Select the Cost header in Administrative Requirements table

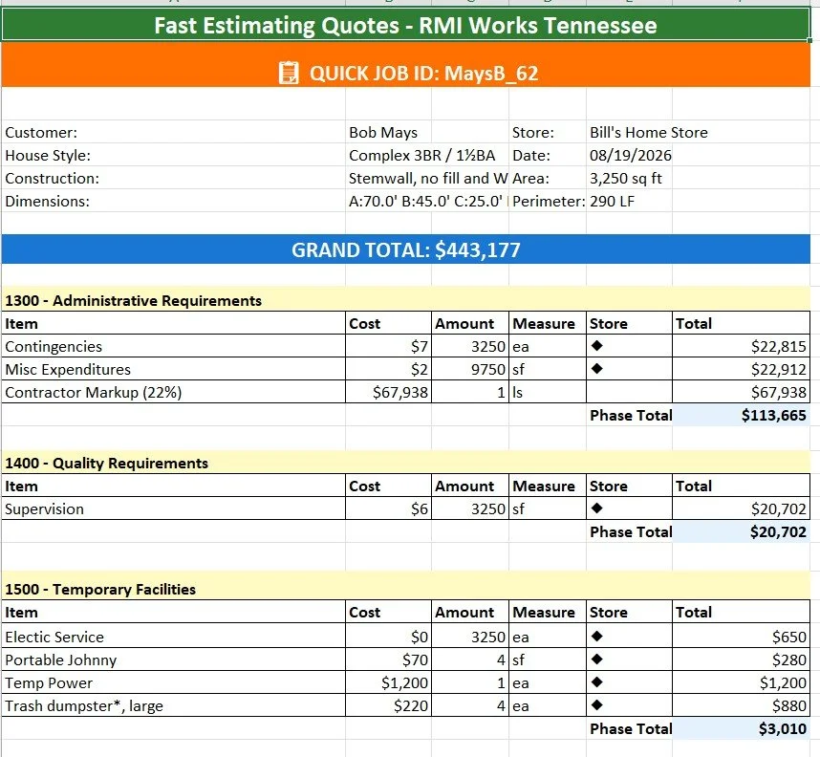click(x=389, y=323)
